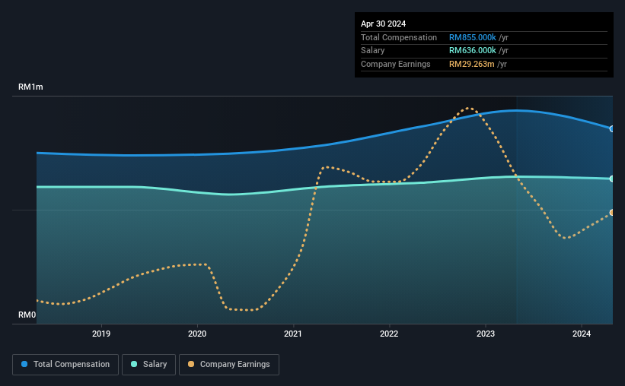Click the RM29.263m company earnings value

pyautogui.click(x=471, y=64)
